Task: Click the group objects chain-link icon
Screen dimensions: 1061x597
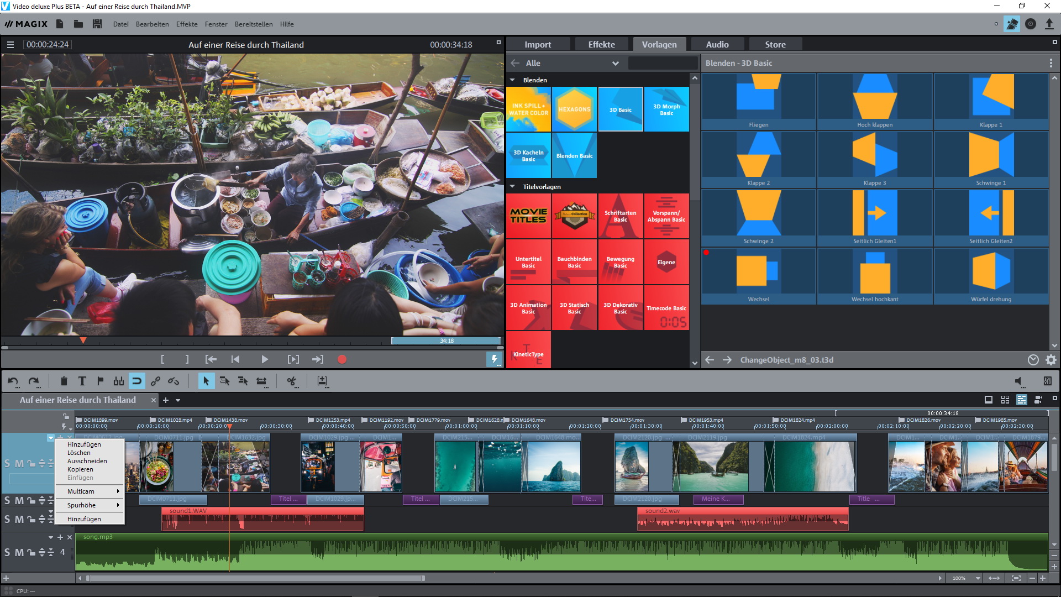Action: (155, 381)
